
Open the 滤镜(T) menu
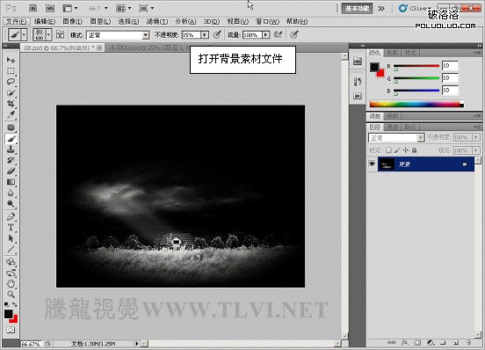pos(157,21)
